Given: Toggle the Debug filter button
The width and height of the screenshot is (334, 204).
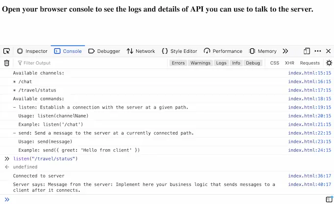Looking at the screenshot, I should (253, 63).
